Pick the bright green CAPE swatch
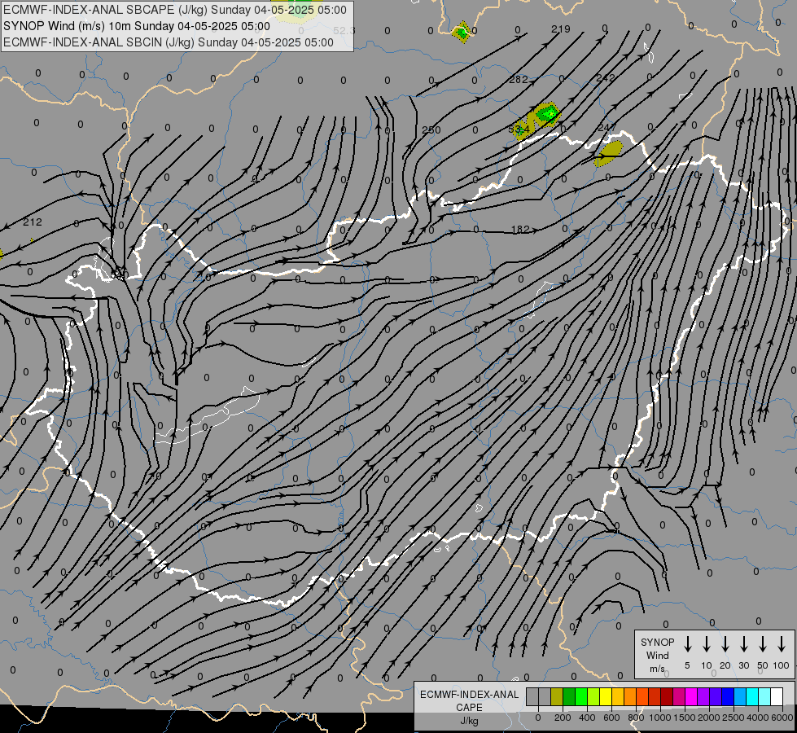797x733 pixels. 581,696
